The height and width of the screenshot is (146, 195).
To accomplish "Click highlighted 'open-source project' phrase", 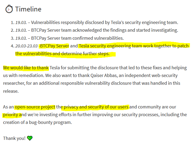I will click(35, 107).
